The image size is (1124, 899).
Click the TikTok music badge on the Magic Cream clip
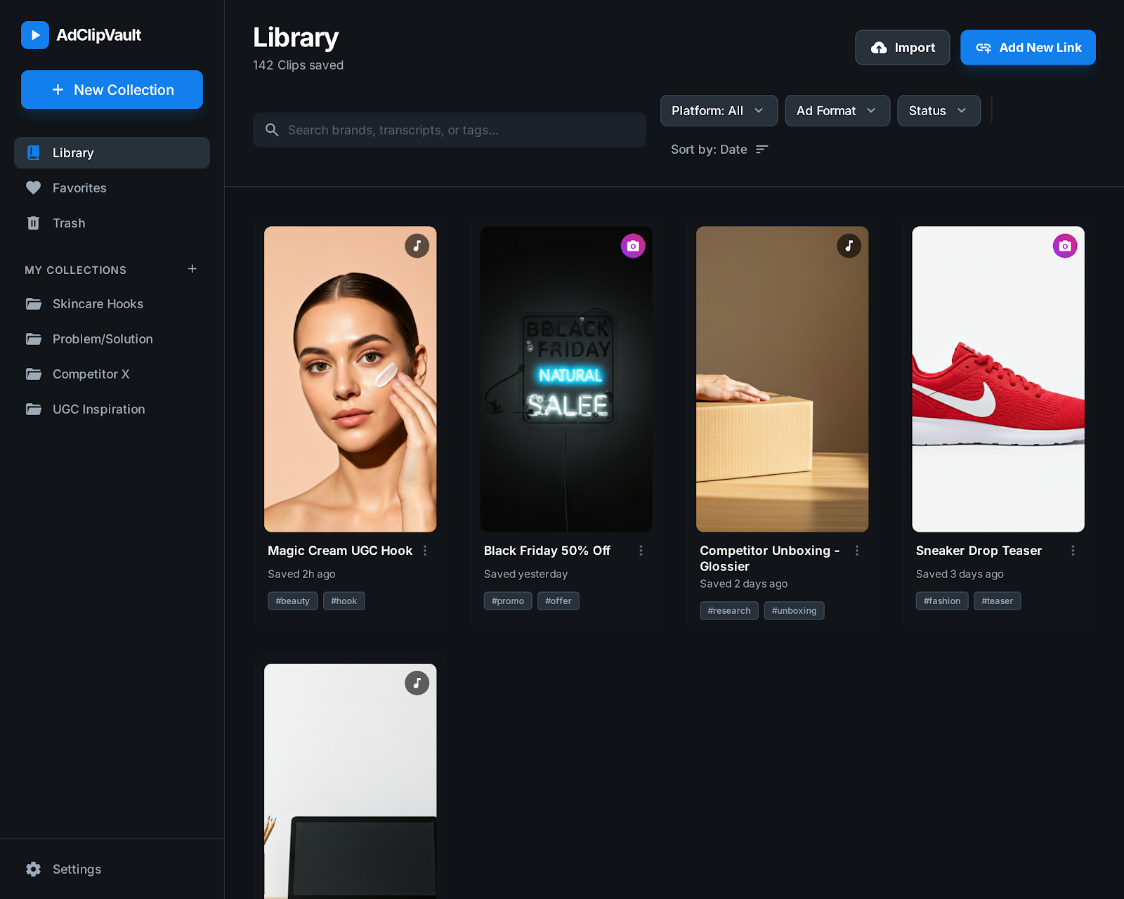(417, 246)
